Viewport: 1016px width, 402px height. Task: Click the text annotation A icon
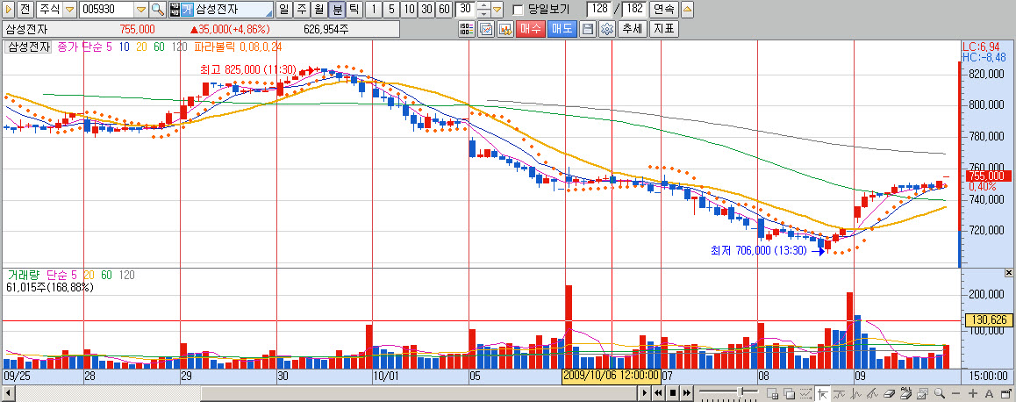coord(988,392)
